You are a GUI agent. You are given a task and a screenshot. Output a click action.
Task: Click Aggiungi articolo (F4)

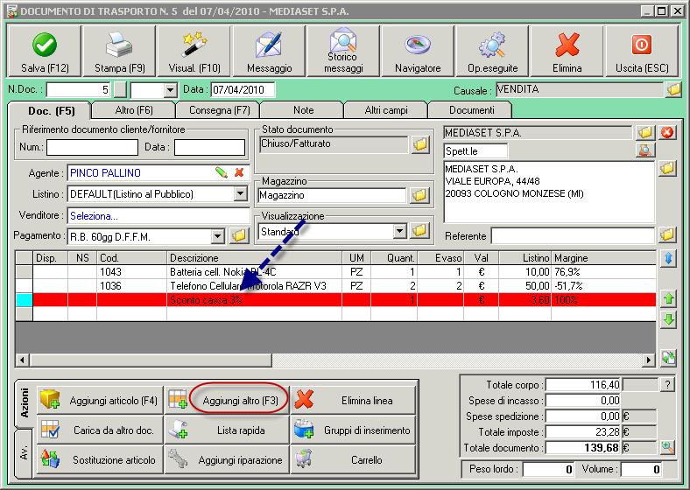pos(100,400)
